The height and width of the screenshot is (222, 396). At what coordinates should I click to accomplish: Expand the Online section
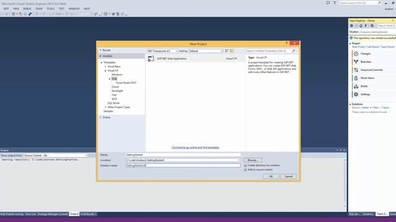click(x=100, y=117)
